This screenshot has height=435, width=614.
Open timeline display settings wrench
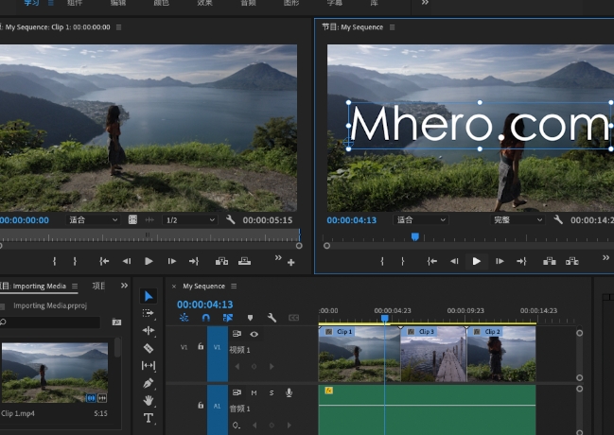pyautogui.click(x=272, y=318)
